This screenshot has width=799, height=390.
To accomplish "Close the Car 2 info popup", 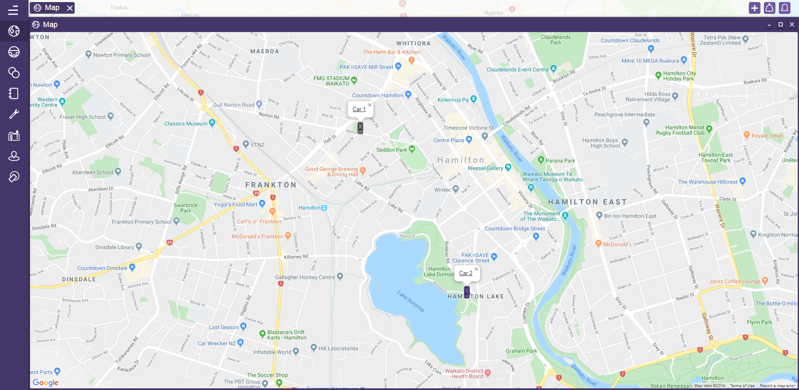I will [x=476, y=269].
